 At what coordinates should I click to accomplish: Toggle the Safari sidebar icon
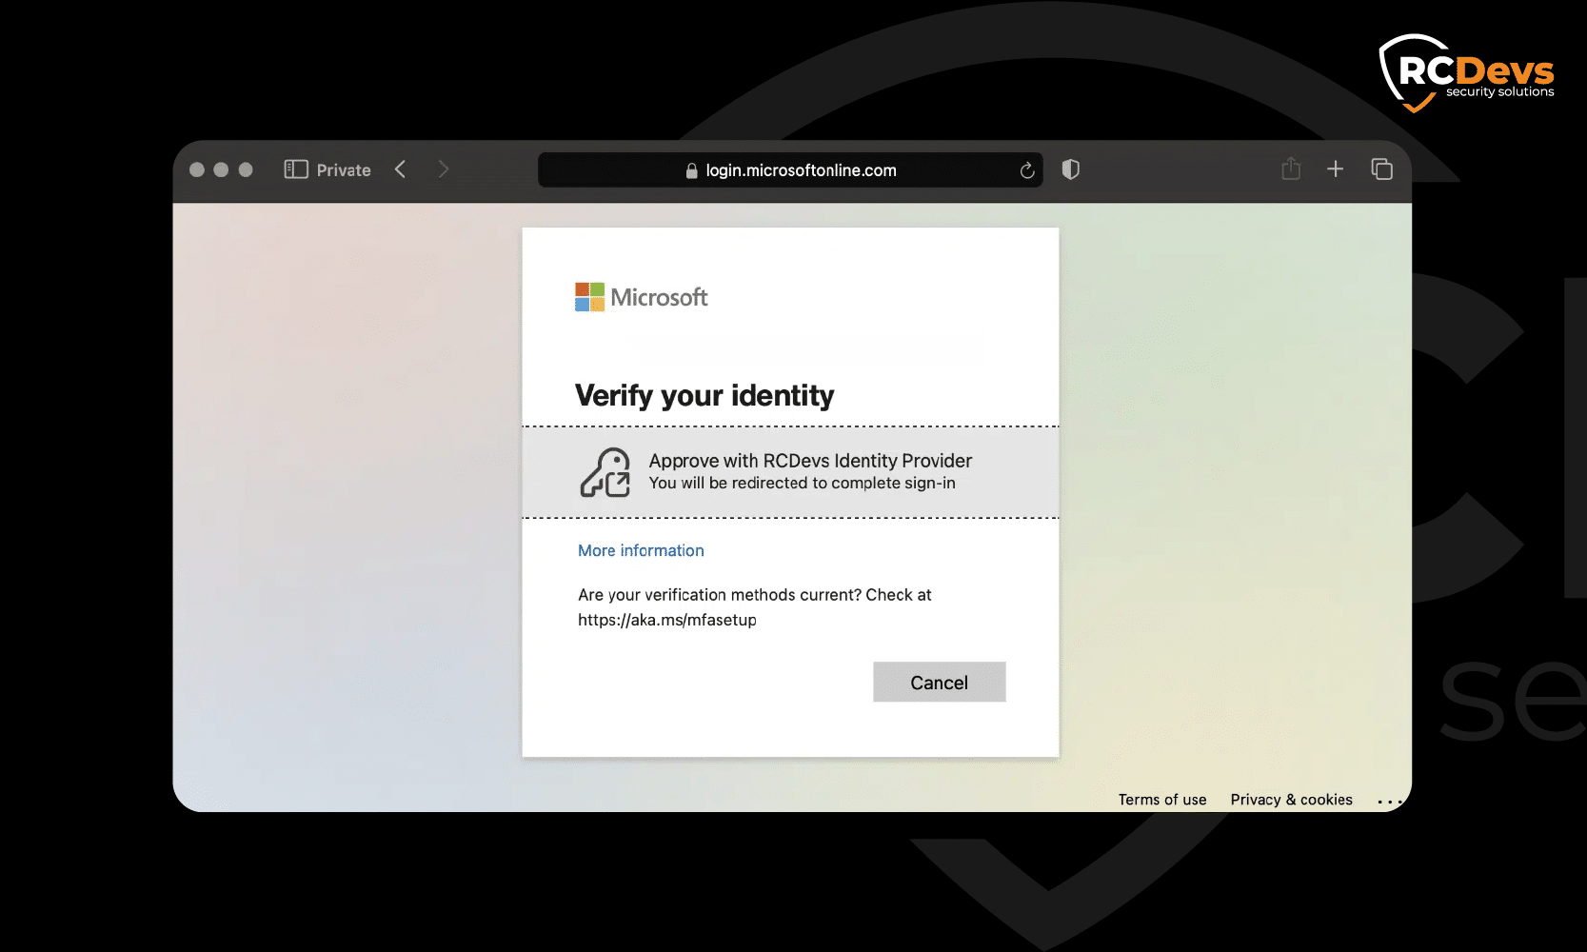pyautogui.click(x=296, y=169)
